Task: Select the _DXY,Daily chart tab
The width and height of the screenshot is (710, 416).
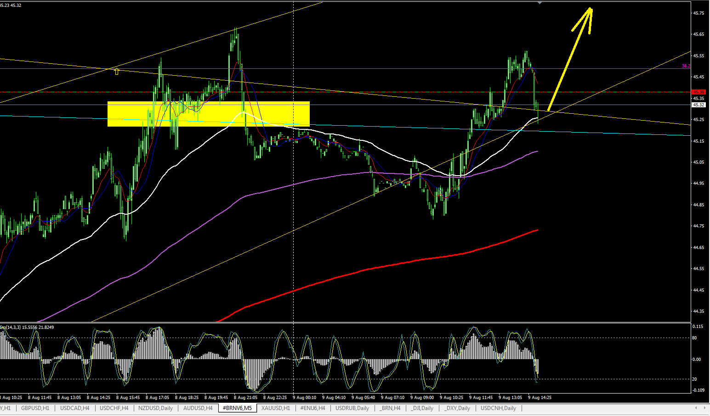Action: pyautogui.click(x=457, y=408)
